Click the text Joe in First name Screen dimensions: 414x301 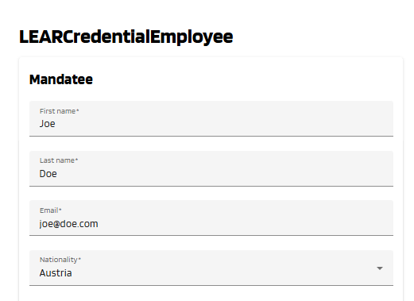[48, 124]
